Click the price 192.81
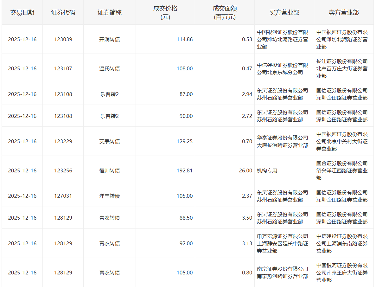Screen dimensions: 376x289 coord(185,170)
